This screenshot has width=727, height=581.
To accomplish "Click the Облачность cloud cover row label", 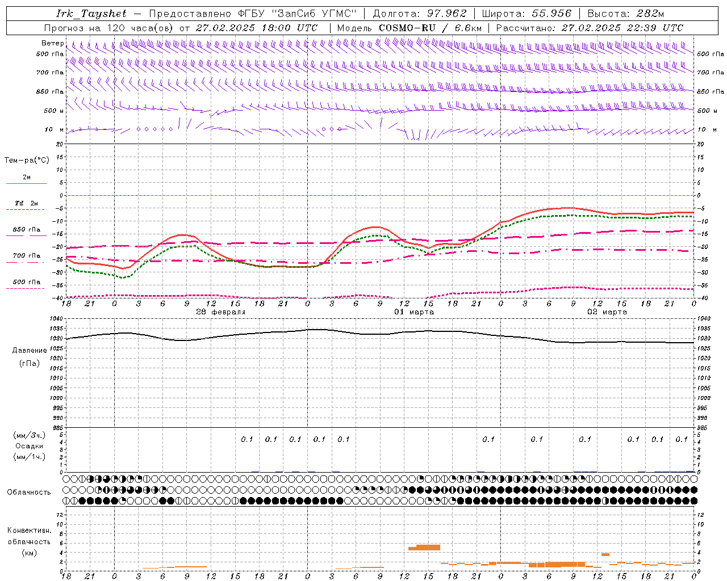I will tap(29, 492).
